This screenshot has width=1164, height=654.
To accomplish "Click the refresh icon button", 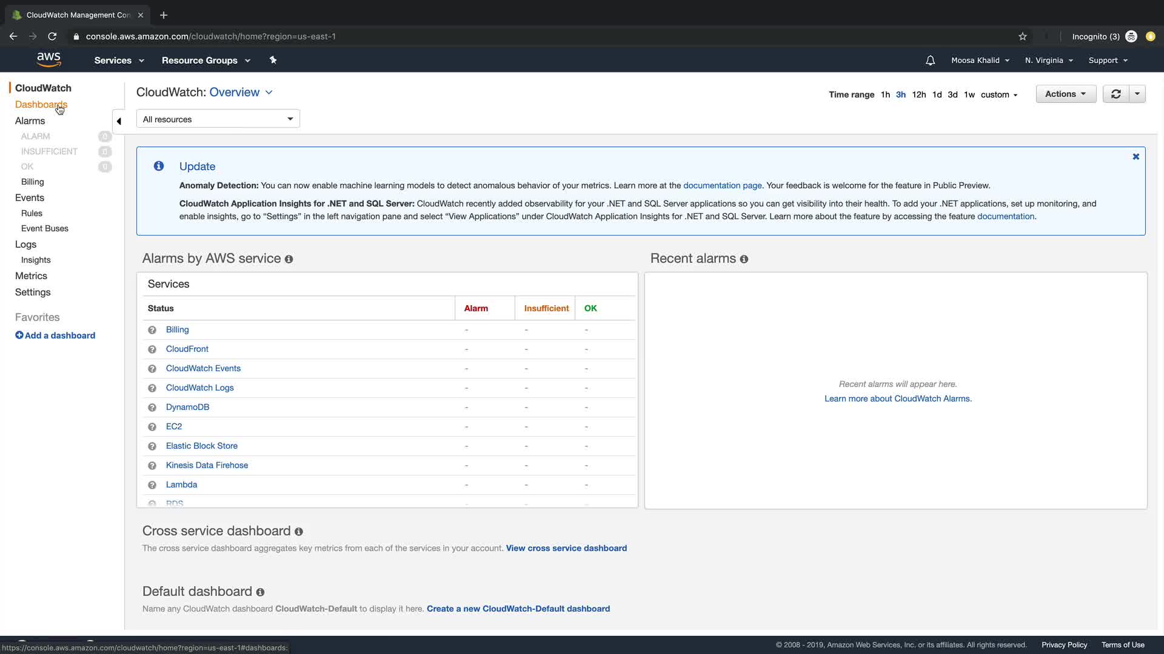I will pos(1115,94).
